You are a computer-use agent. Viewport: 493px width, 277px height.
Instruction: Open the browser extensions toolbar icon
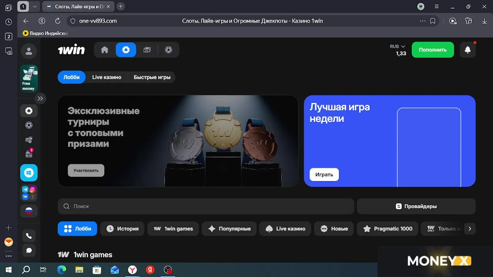468,21
